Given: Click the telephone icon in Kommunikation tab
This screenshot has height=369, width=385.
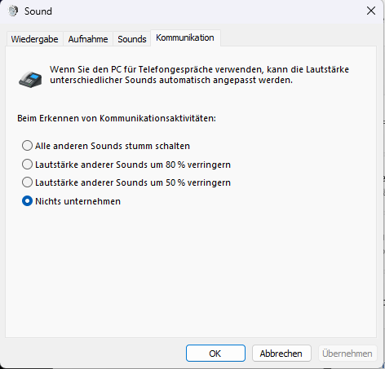Looking at the screenshot, I should (x=30, y=80).
